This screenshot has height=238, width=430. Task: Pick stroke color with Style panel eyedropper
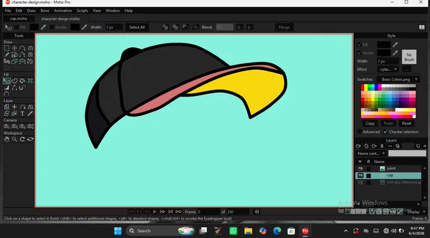[x=395, y=53]
